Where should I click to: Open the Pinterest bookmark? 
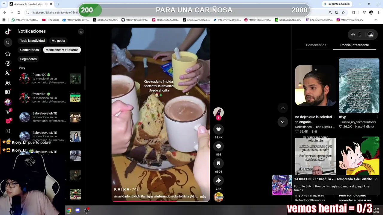click(x=258, y=20)
